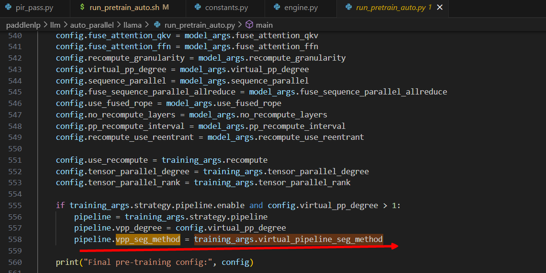Click the main symbol cube icon in breadcrumb

(x=249, y=24)
